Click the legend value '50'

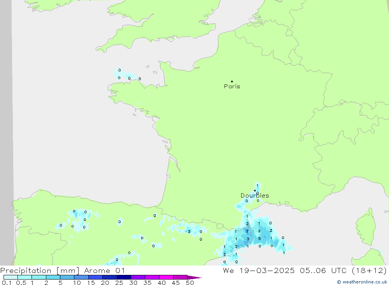click(x=190, y=283)
